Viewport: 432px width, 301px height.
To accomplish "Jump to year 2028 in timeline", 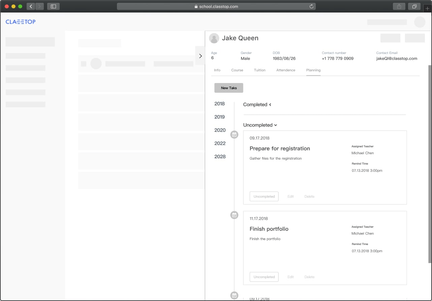I will pos(220,157).
